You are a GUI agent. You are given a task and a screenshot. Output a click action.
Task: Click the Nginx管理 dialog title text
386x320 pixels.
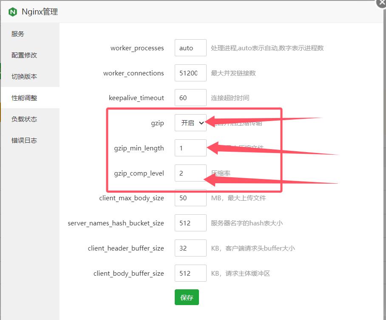click(40, 12)
